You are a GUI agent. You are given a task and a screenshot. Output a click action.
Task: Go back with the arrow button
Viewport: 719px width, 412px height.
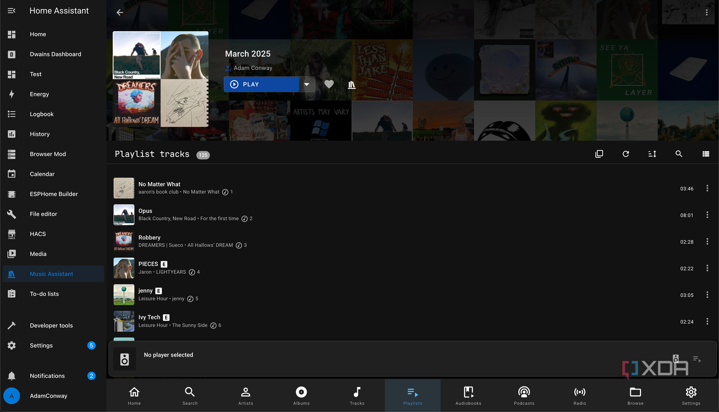[120, 12]
